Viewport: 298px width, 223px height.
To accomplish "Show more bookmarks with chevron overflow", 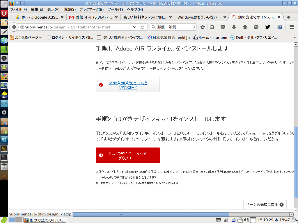I will click(295, 37).
